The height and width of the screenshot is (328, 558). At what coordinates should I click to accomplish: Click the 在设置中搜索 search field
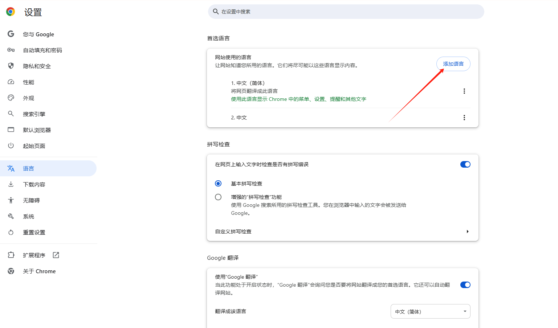(346, 12)
